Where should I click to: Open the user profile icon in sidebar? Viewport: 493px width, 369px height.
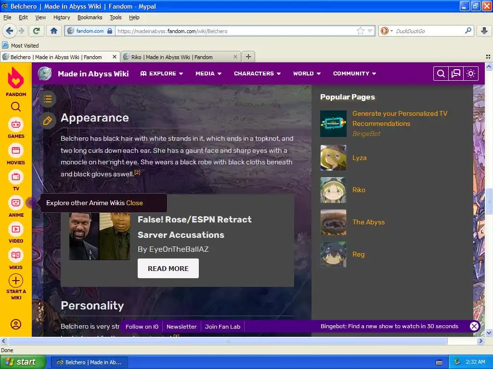(16, 324)
